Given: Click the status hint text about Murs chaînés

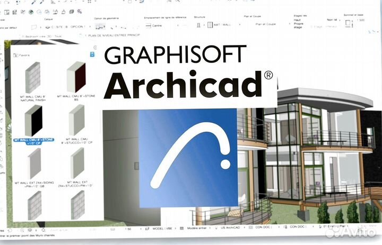Looking at the screenshot, I should coord(27,235).
